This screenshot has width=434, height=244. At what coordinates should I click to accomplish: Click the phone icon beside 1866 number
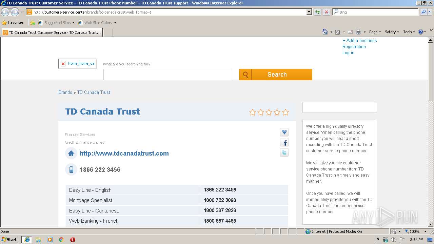click(71, 169)
